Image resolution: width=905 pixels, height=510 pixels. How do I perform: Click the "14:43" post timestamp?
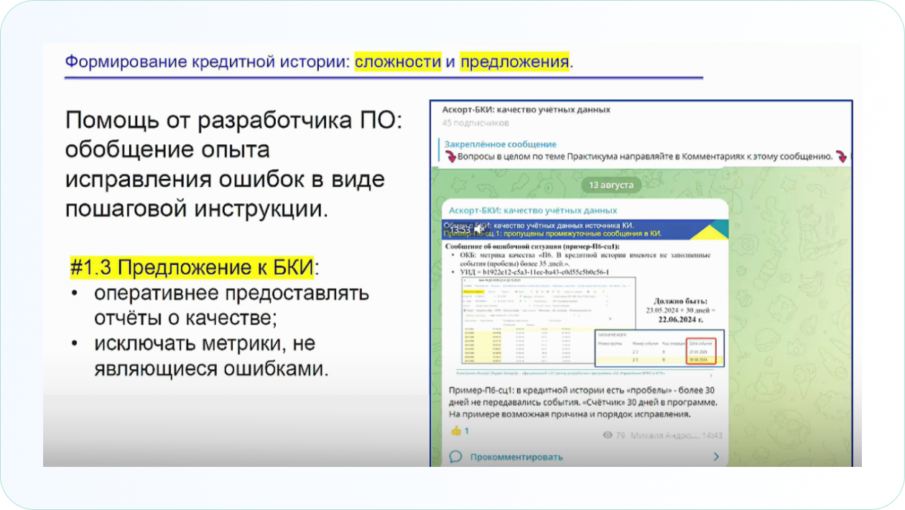pyautogui.click(x=711, y=435)
